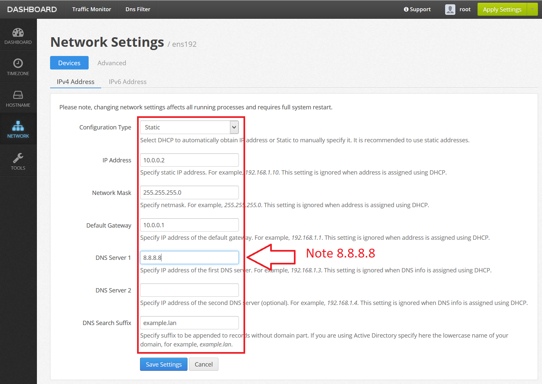Image resolution: width=542 pixels, height=384 pixels.
Task: Click the DASHBOARD logo text
Action: click(x=32, y=9)
